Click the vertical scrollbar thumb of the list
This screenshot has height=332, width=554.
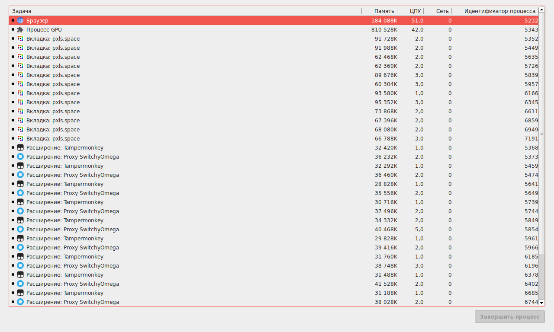(542, 133)
